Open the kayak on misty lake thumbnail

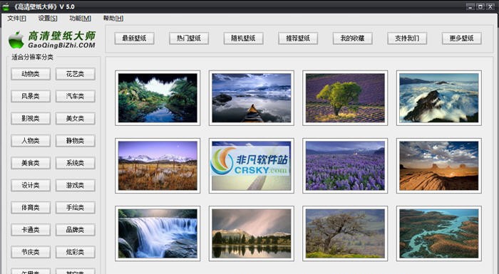pyautogui.click(x=252, y=98)
